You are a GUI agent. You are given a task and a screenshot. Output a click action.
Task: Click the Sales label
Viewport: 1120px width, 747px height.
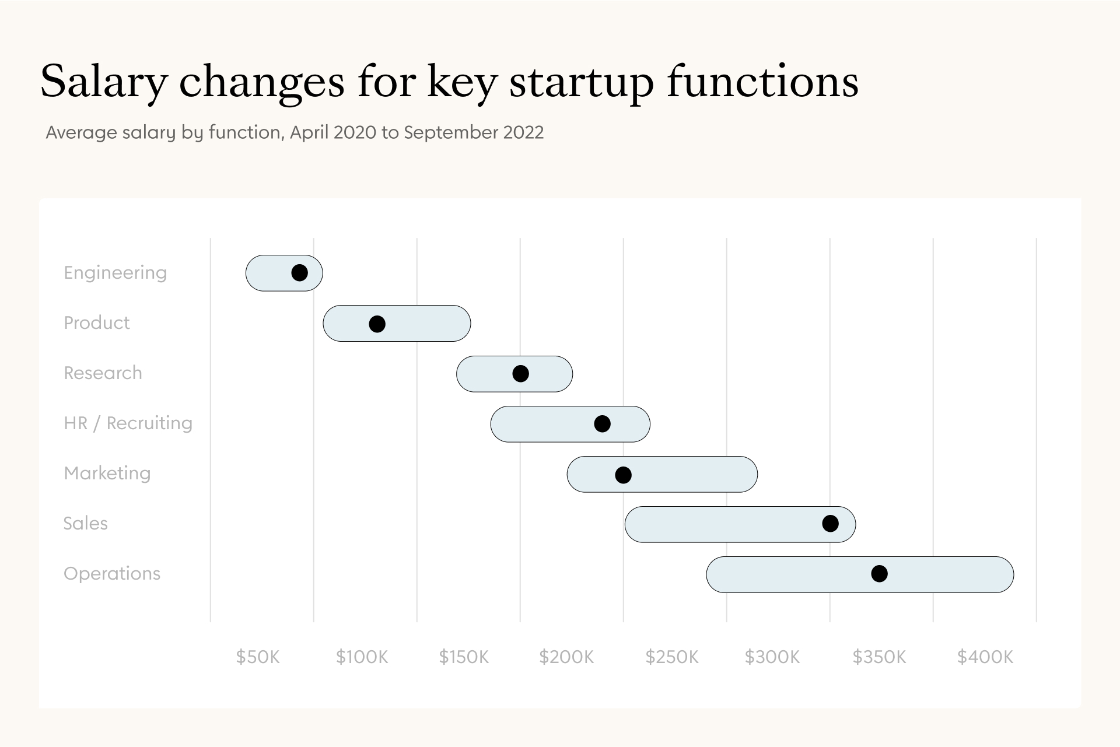(86, 524)
